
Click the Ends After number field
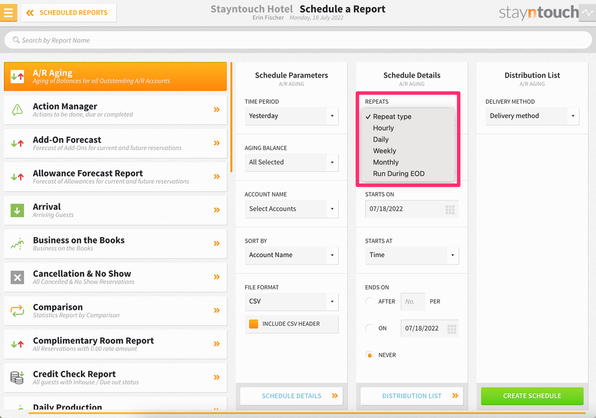click(413, 301)
